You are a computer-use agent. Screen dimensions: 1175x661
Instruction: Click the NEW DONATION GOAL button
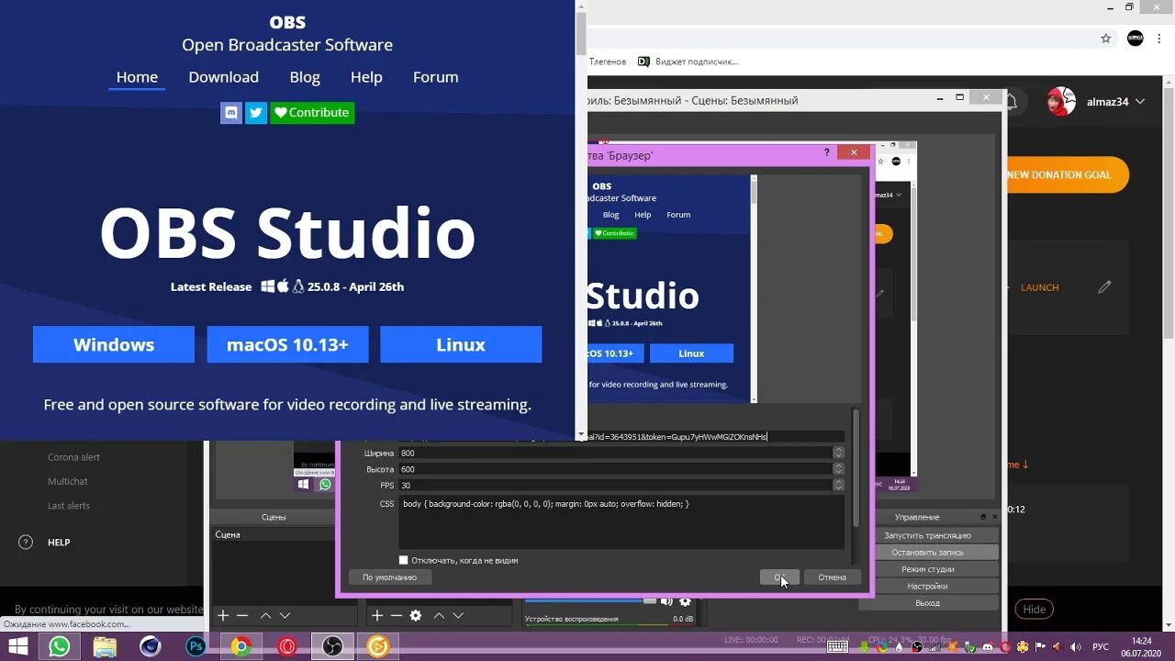click(1067, 174)
